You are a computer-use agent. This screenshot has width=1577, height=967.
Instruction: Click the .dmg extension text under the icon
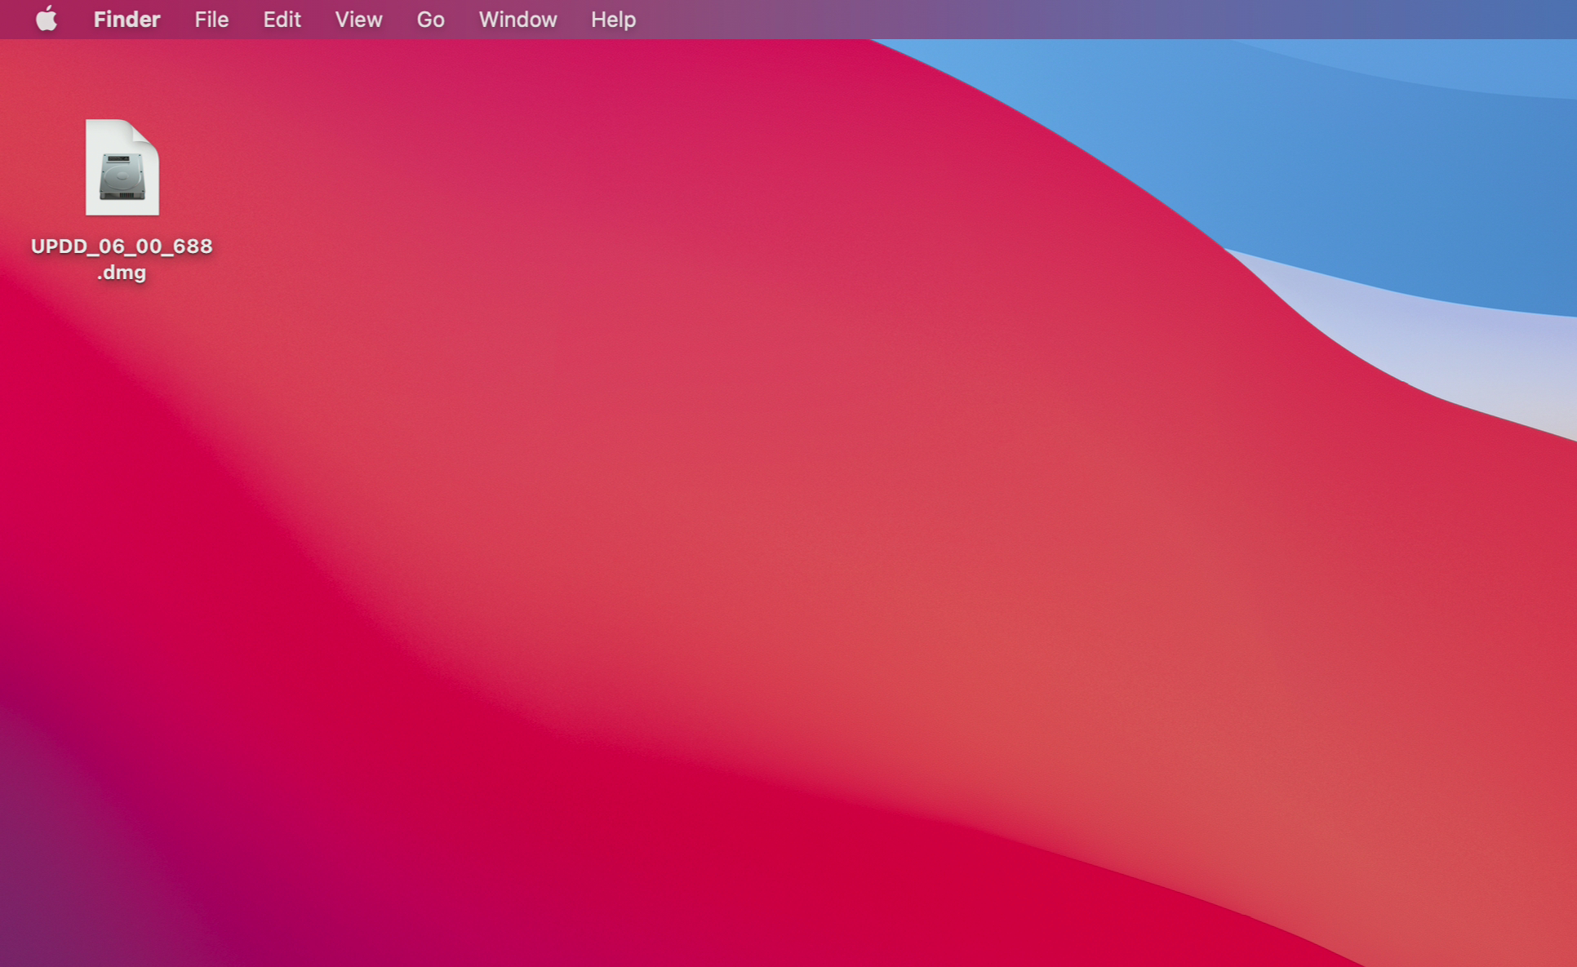[122, 273]
